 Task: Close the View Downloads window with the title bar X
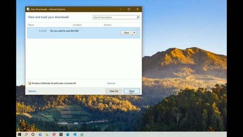137,9
